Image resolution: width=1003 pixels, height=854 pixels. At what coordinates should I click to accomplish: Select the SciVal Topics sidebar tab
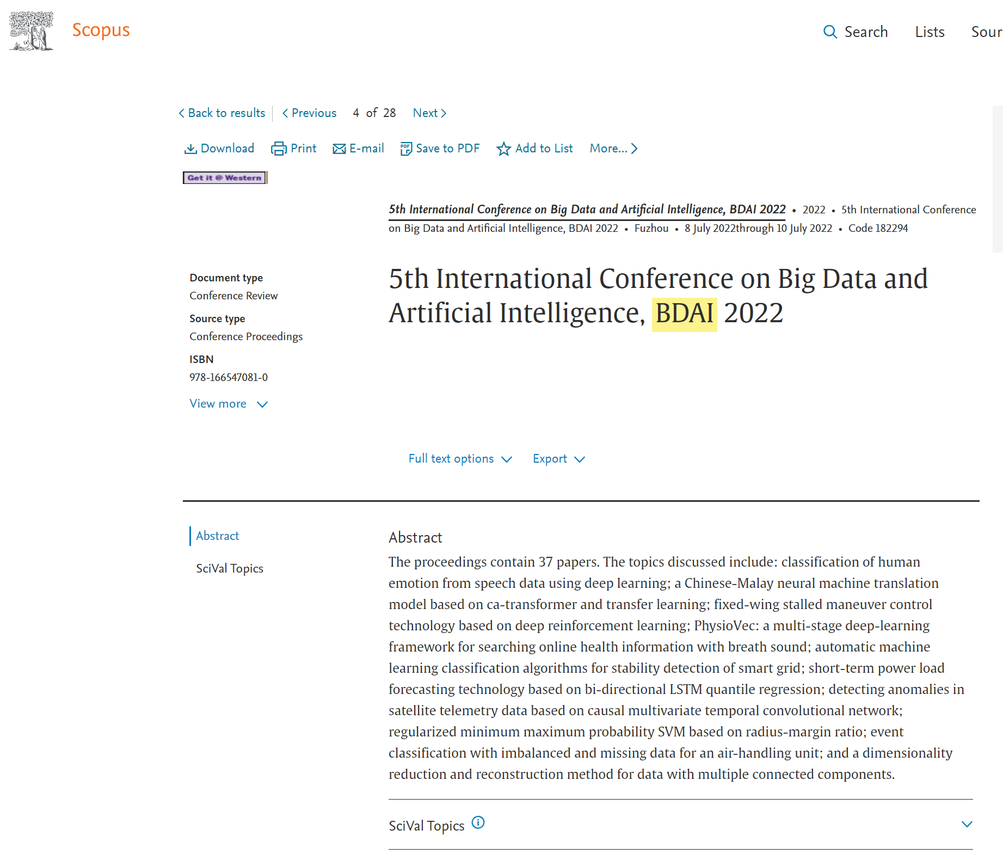point(230,569)
